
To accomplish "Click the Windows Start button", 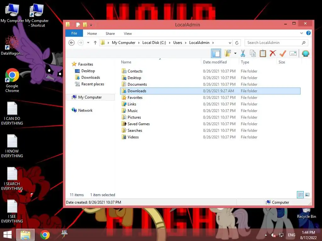I will (8, 235).
